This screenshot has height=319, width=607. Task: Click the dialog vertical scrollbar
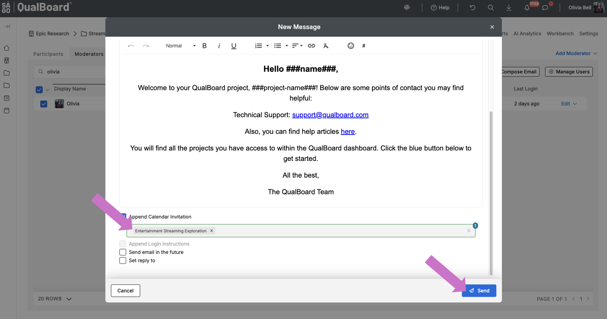(491, 193)
